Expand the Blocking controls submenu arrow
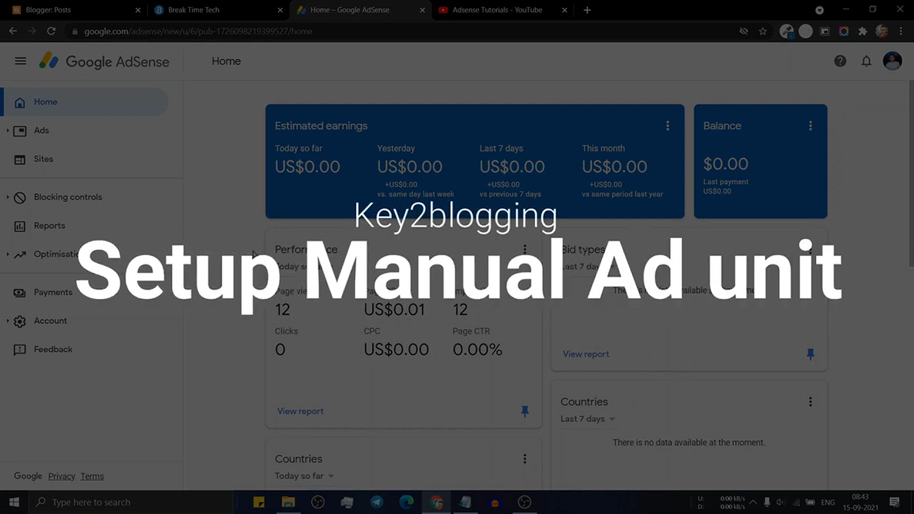This screenshot has height=514, width=914. pyautogui.click(x=8, y=197)
